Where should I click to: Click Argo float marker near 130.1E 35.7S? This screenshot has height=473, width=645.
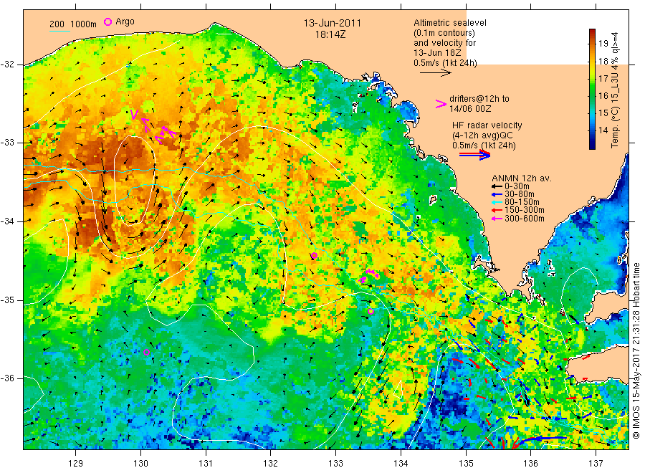click(146, 352)
